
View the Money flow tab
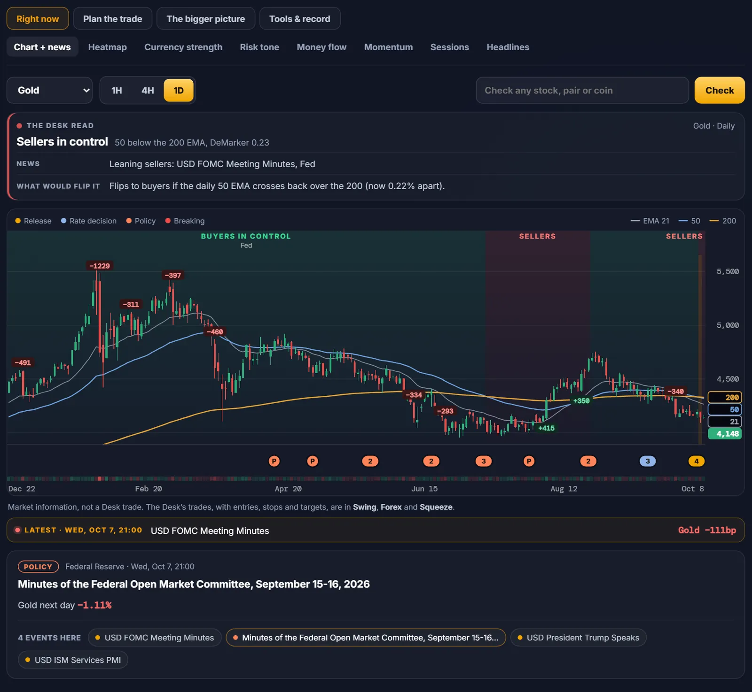321,47
